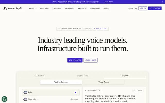165x103 pixels.
Task: Select the Kyla voice avatar
Action: tap(25, 92)
